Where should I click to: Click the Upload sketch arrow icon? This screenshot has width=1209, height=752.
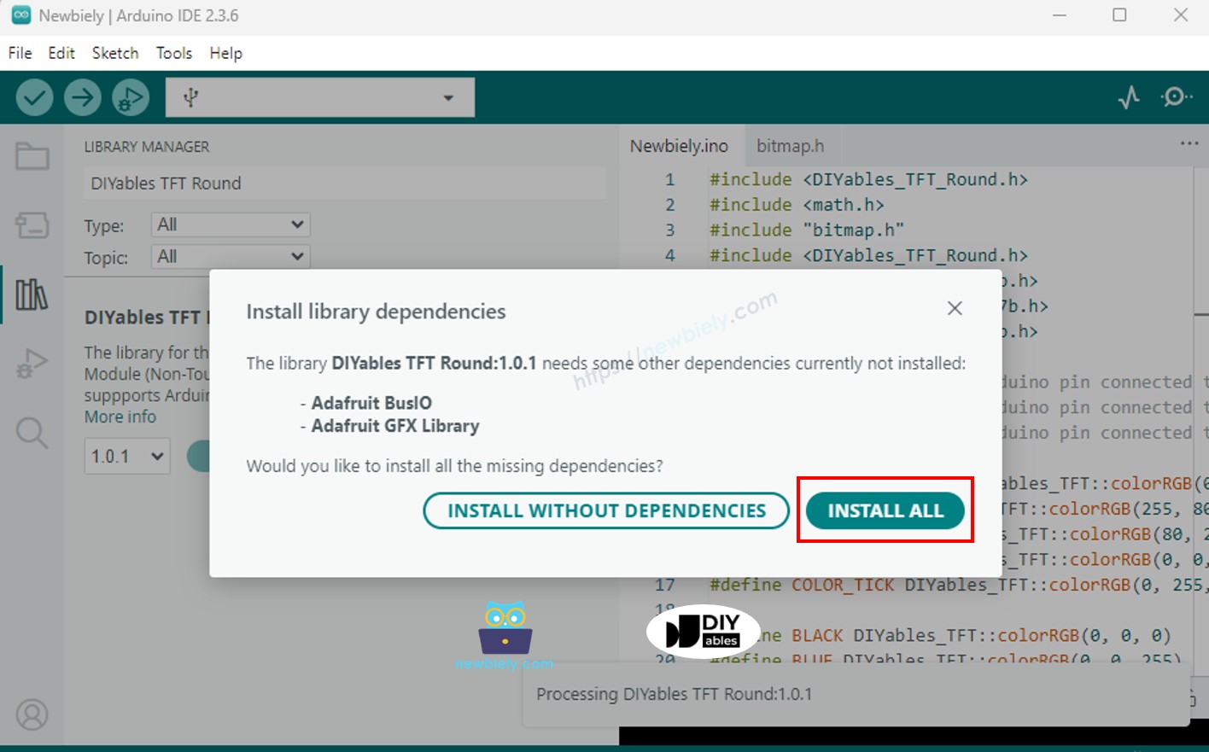click(x=83, y=96)
